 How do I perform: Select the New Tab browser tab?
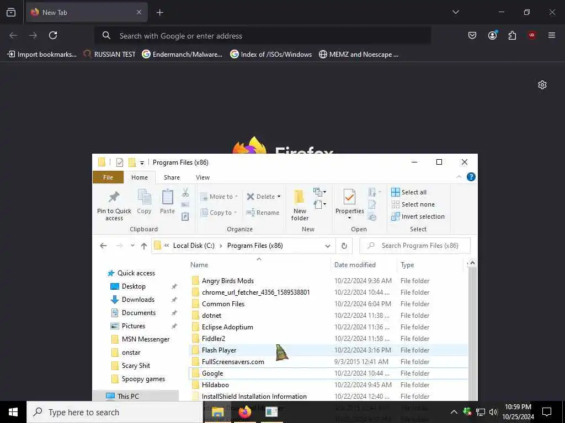click(87, 13)
